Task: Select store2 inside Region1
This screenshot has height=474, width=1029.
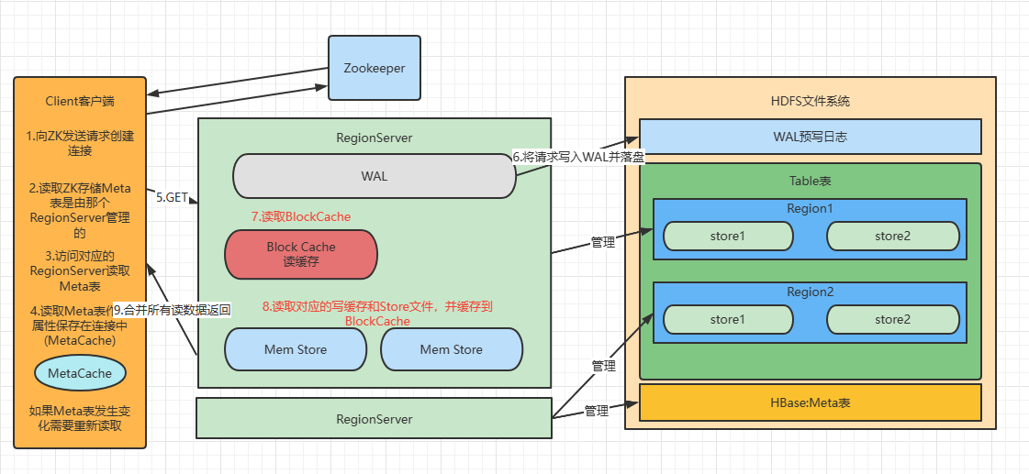Action: (x=892, y=236)
